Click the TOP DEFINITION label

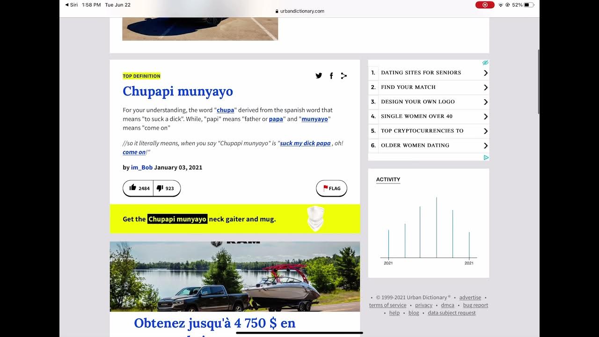pos(142,76)
